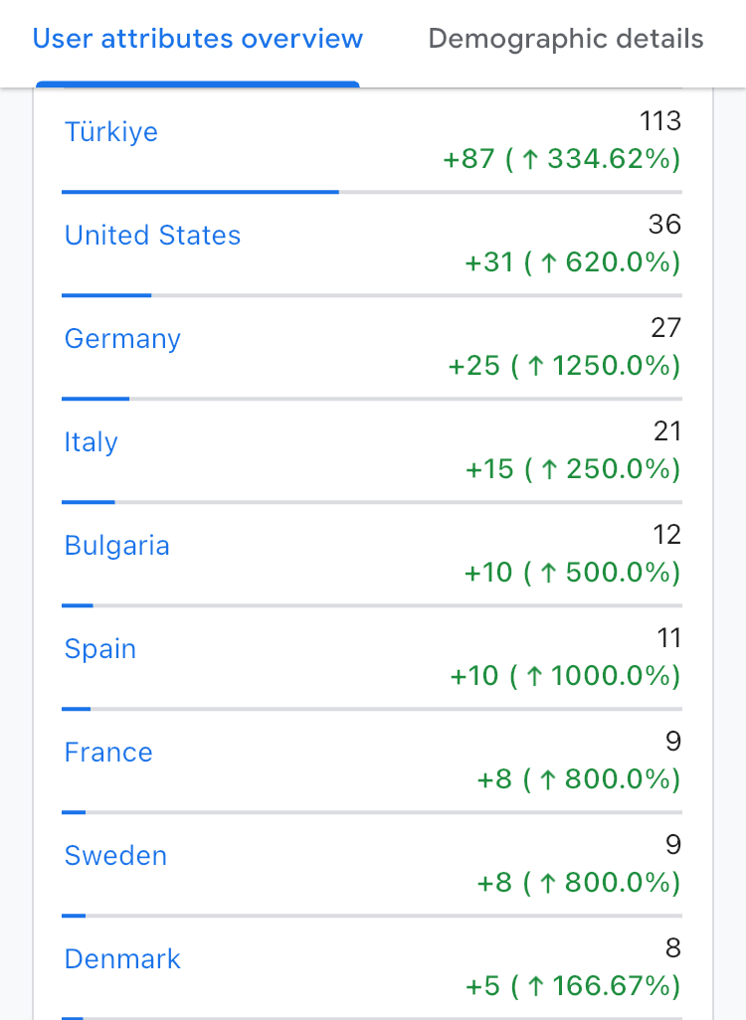Open the Sweden country link
The image size is (746, 1020).
point(115,856)
